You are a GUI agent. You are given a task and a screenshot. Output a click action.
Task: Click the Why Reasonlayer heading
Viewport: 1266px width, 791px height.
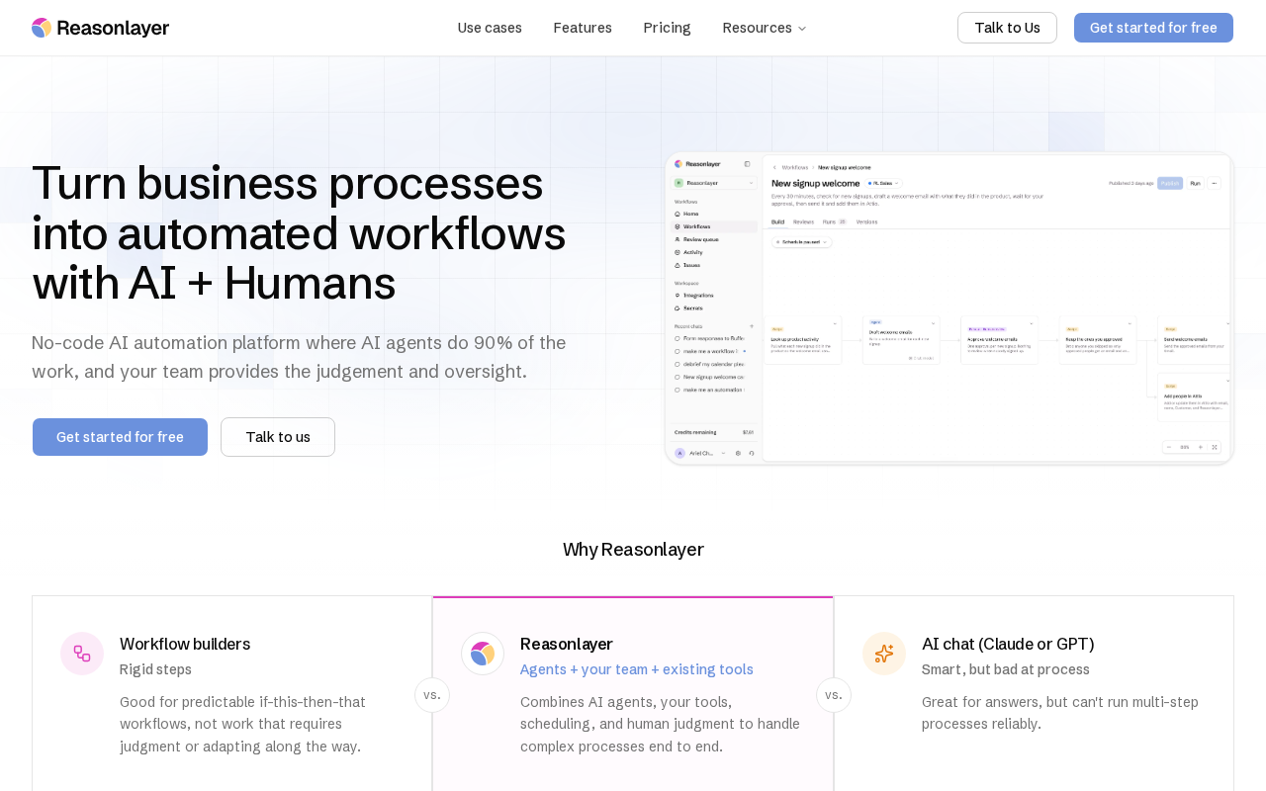633,550
